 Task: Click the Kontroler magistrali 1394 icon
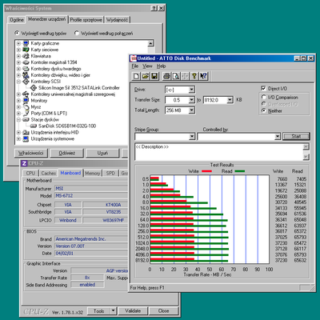tap(26, 62)
